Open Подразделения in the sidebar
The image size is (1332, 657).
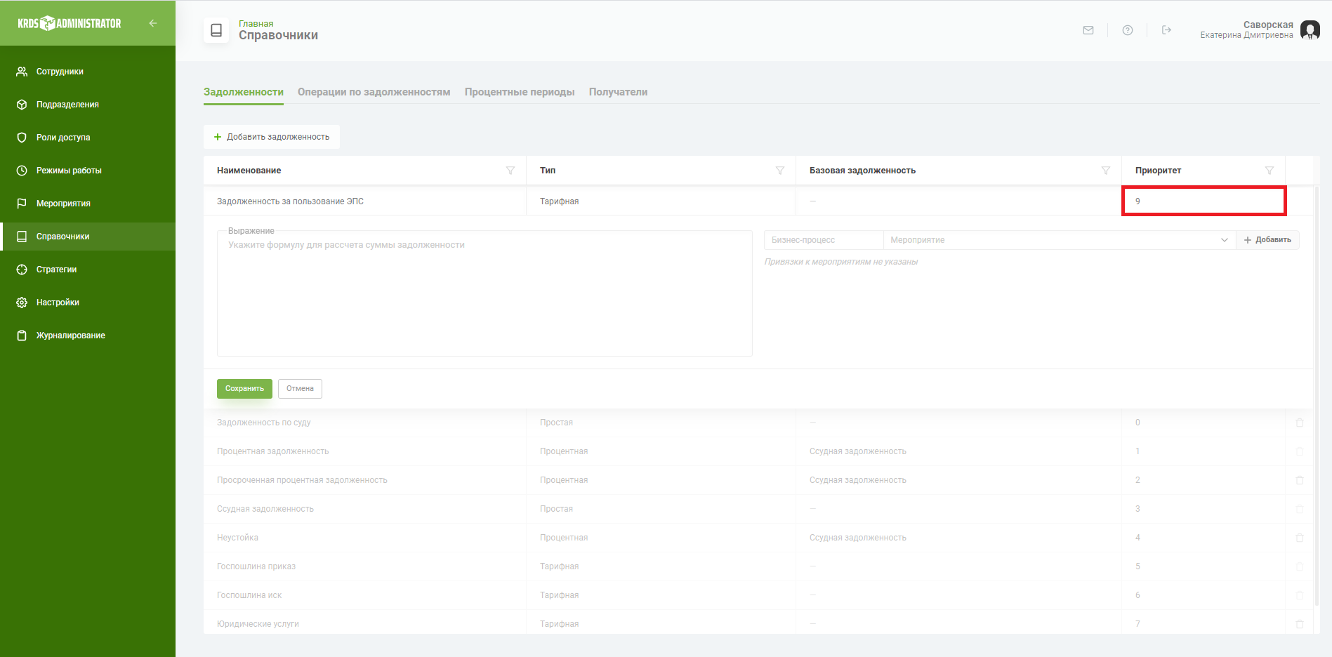(88, 105)
